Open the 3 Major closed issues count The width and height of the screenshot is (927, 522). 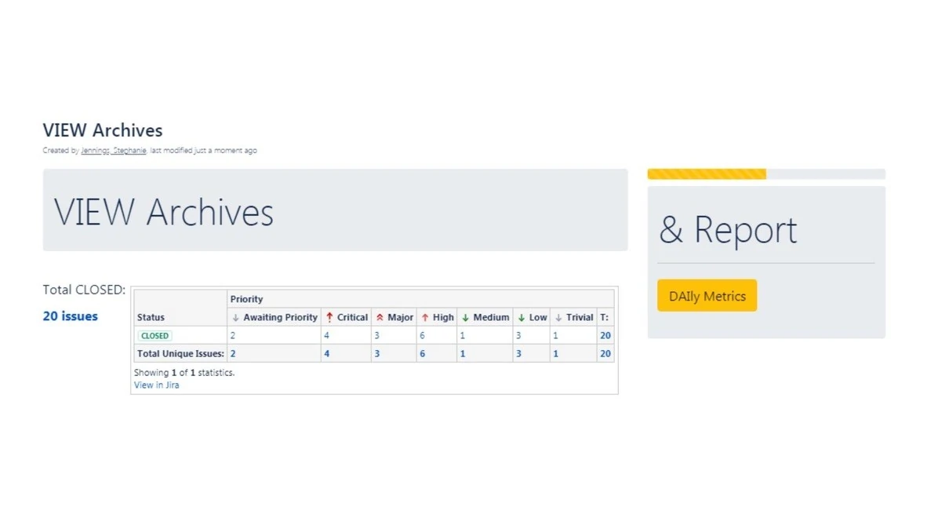(376, 335)
